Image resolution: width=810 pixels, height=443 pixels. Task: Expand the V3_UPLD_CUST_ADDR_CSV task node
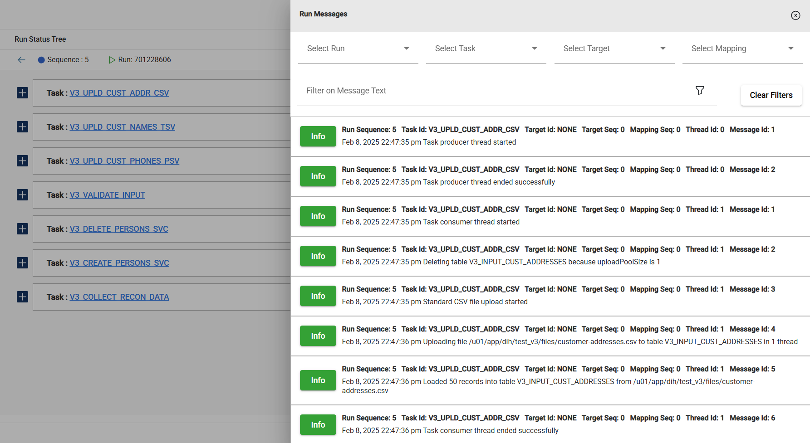(x=22, y=93)
